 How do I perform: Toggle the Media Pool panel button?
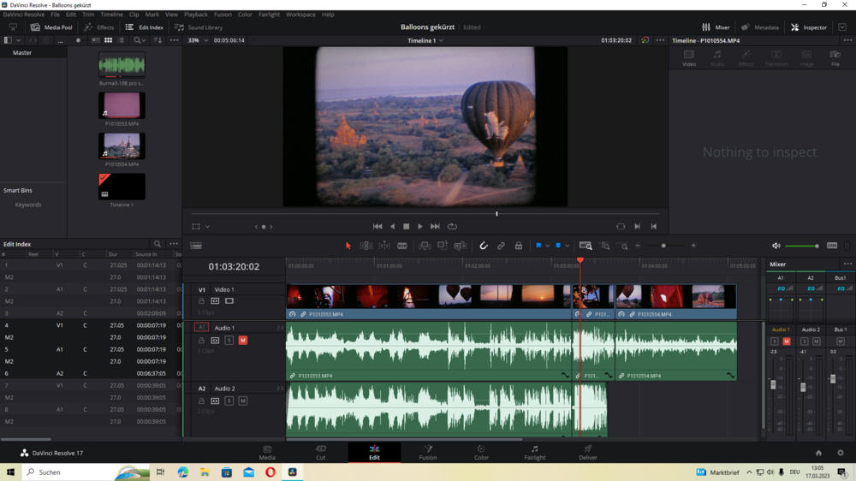(x=51, y=27)
